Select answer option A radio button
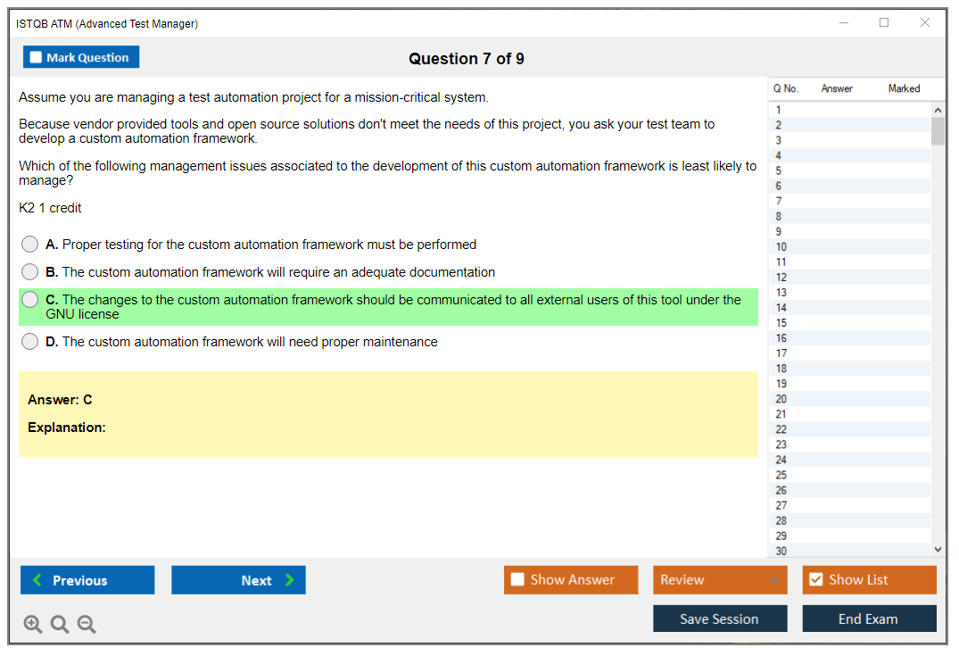 coord(30,245)
